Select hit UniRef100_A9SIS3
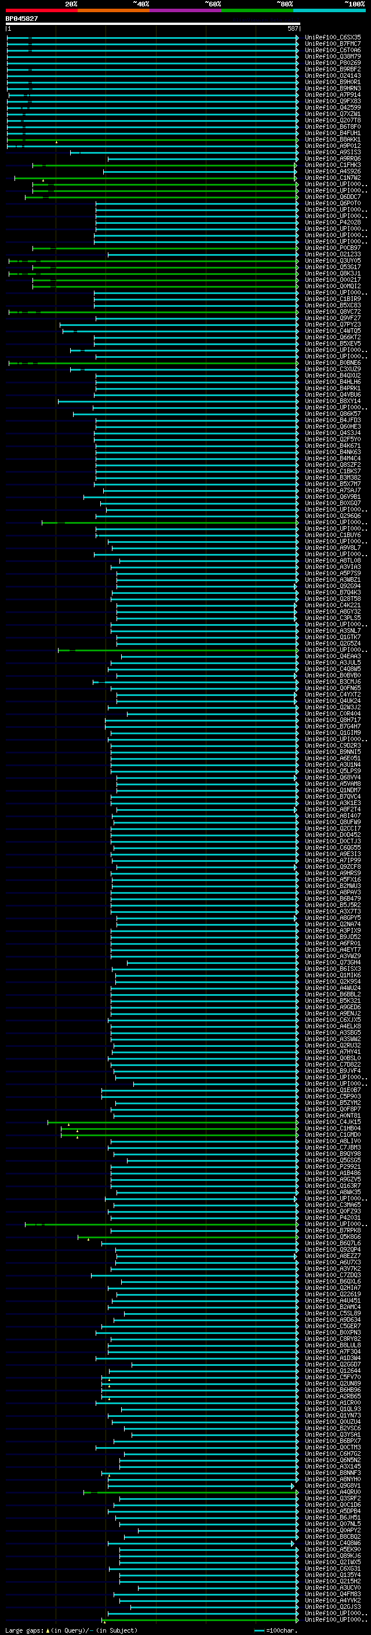The height and width of the screenshot is (1635, 371). [333, 153]
